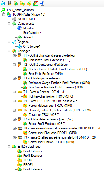This screenshot has width=104, height=173.
Task: Select BrutCylindre-4 component
Action: pos(32,33)
